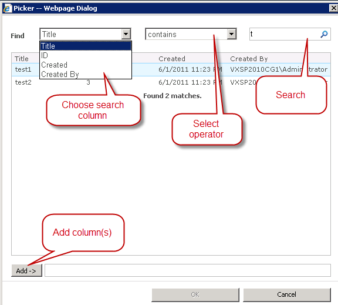This screenshot has width=338, height=305.
Task: Open the Title column dropdown arrow
Action: tap(126, 34)
